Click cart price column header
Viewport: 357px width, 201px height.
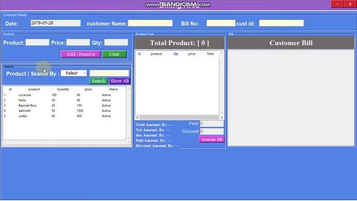click(x=192, y=54)
